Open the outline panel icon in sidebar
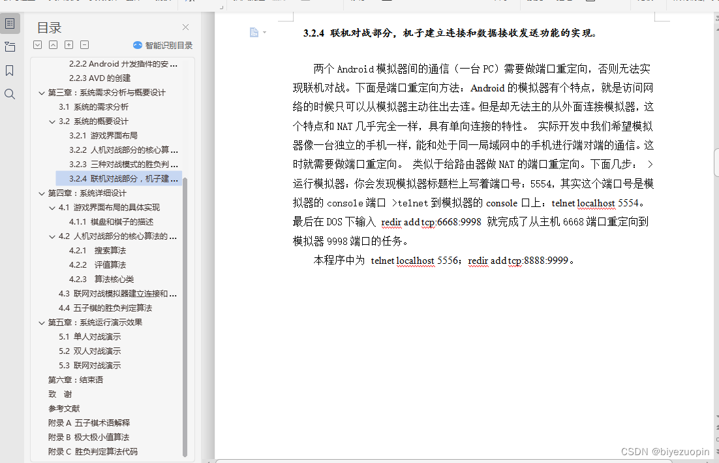Viewport: 719px width, 463px height. (x=10, y=24)
